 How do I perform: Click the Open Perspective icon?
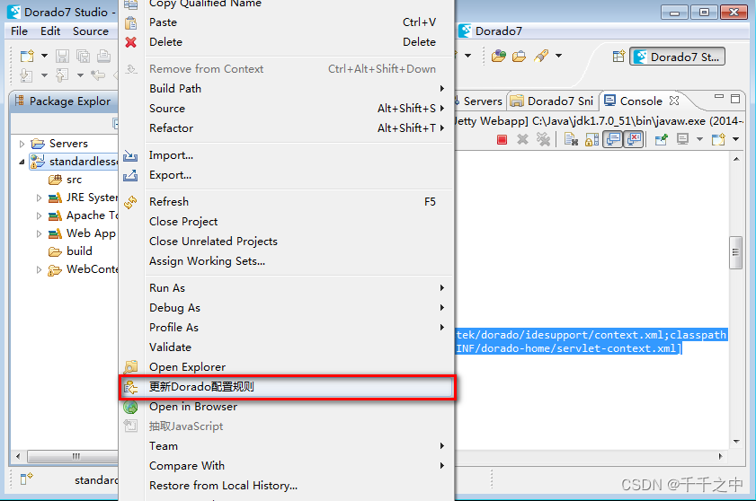618,57
